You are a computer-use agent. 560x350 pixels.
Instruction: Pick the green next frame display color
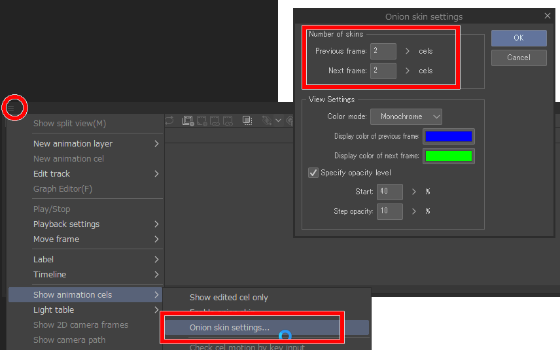[449, 156]
